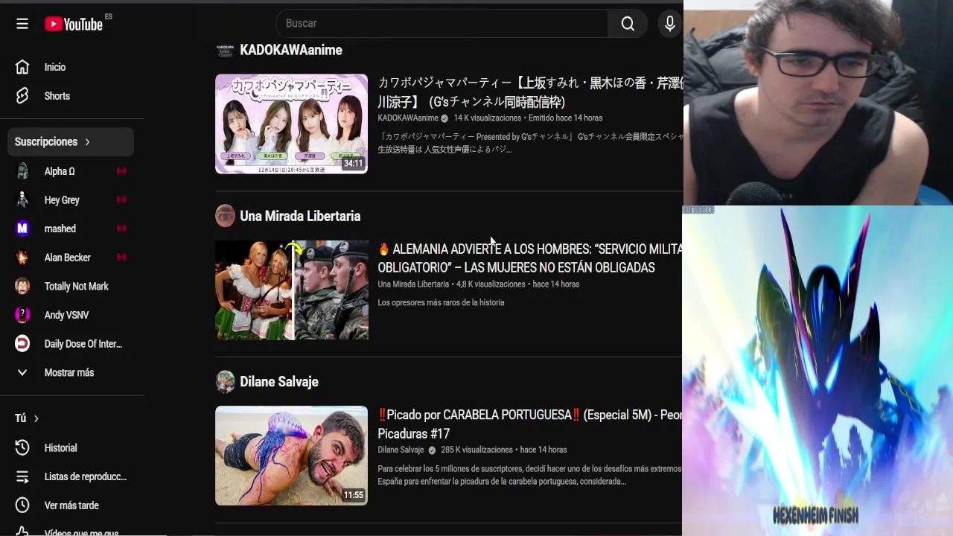Start voice search with microphone
The height and width of the screenshot is (536, 953).
pyautogui.click(x=670, y=24)
